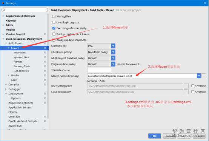Open the Importing settings page
Viewport: 209px width, 141px height.
click(x=20, y=53)
